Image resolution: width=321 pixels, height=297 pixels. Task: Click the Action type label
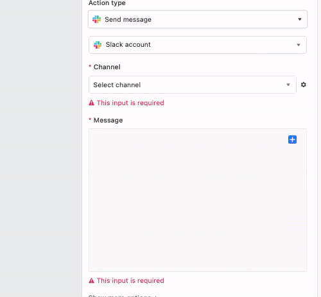107,3
